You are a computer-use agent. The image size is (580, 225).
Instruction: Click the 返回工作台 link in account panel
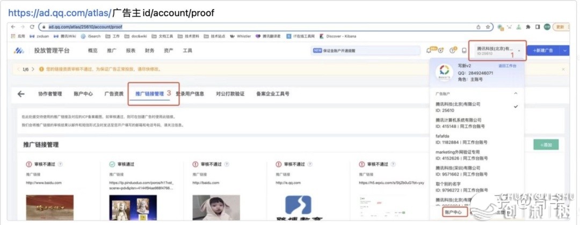[x=507, y=66]
